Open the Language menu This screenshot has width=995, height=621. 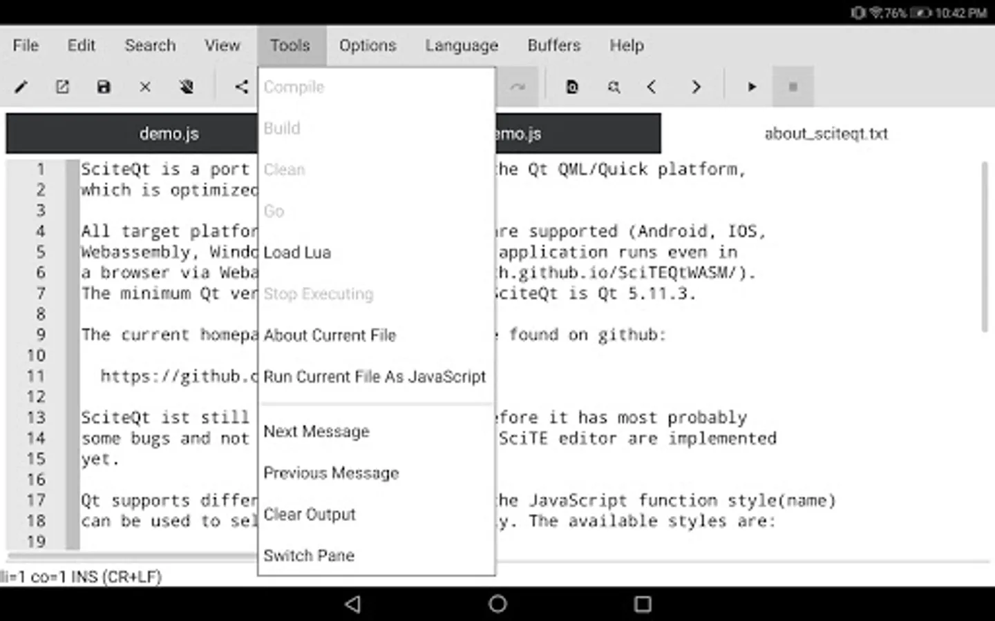(x=462, y=46)
